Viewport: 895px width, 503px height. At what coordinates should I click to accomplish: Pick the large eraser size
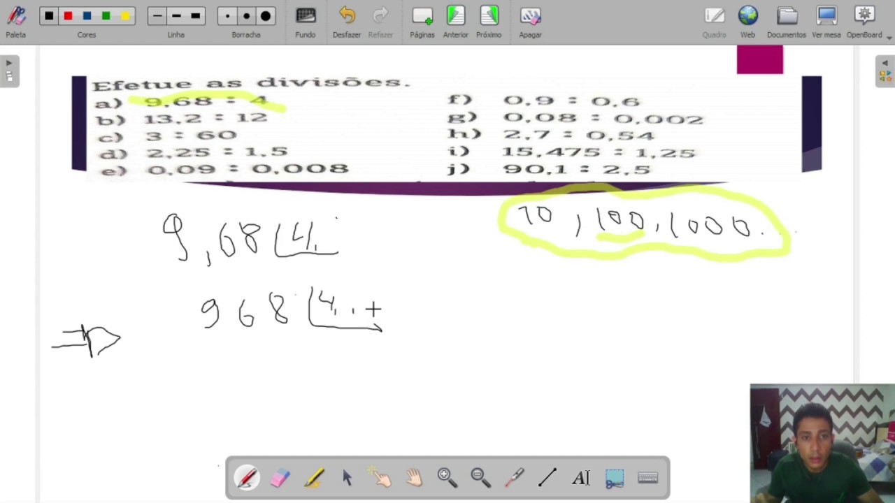pyautogui.click(x=266, y=15)
